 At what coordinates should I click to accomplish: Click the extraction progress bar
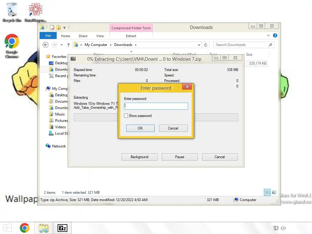tap(156, 117)
